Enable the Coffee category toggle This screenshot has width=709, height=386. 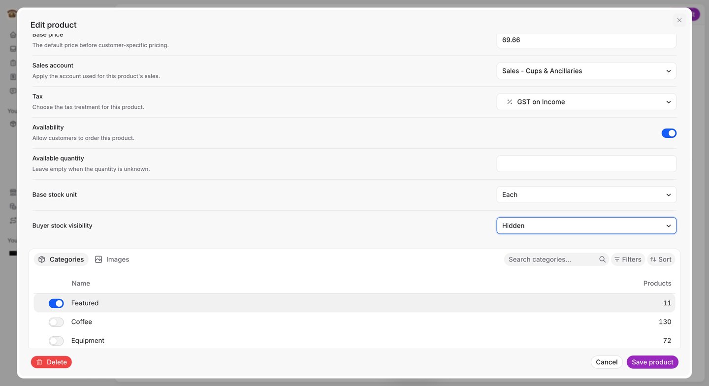point(56,322)
